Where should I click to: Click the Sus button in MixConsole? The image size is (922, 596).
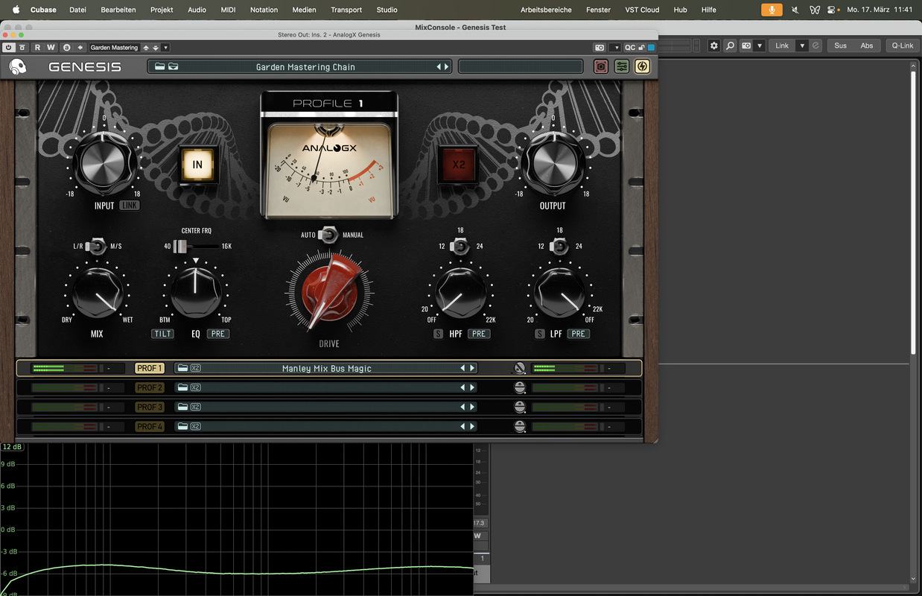[840, 45]
